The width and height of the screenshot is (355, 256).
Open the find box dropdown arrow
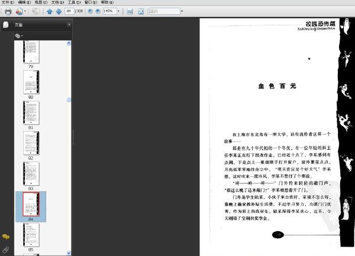(182, 11)
